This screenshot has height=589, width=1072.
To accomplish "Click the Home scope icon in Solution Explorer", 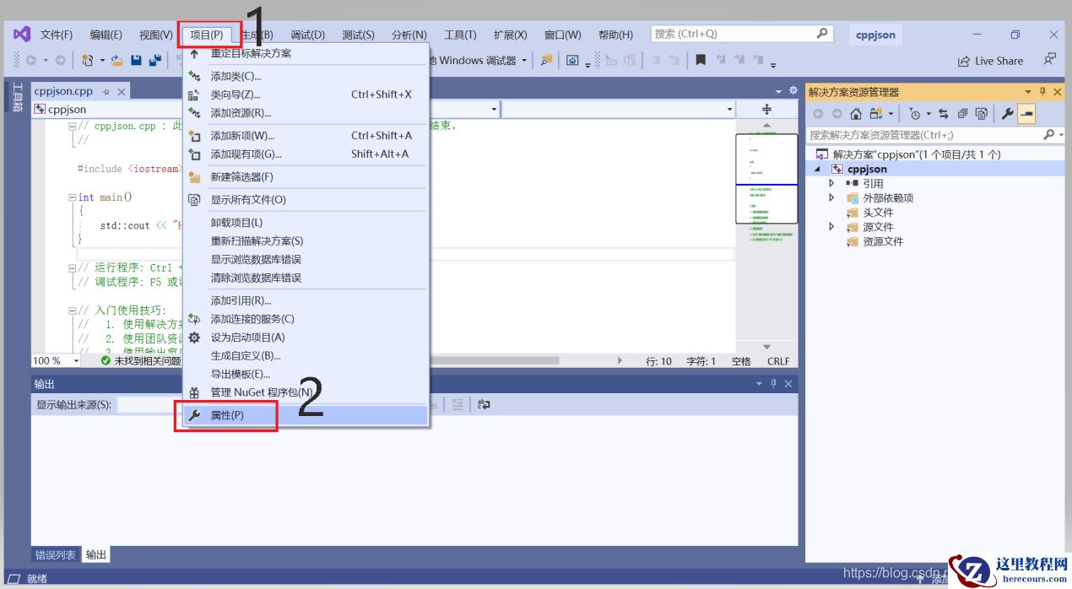I will coord(856,114).
